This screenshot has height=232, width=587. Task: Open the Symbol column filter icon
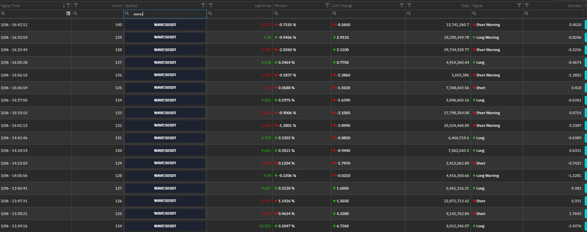[x=203, y=5]
